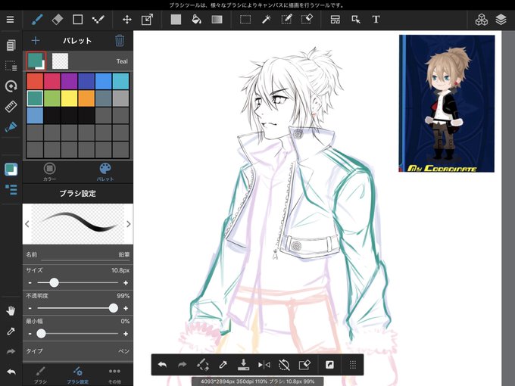Image resolution: width=515 pixels, height=386 pixels.
Task: Select the Hand pan tool
Action: [x=11, y=310]
